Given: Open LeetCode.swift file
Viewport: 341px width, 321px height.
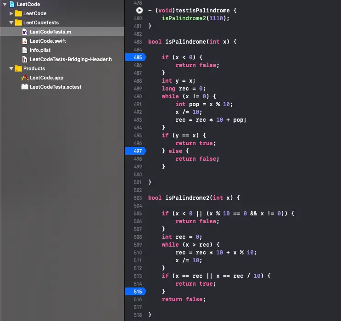Looking at the screenshot, I should point(48,41).
